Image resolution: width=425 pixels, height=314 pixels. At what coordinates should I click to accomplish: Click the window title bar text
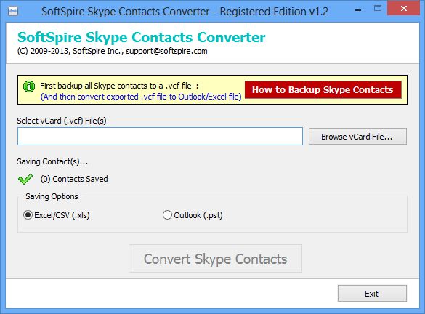click(185, 12)
